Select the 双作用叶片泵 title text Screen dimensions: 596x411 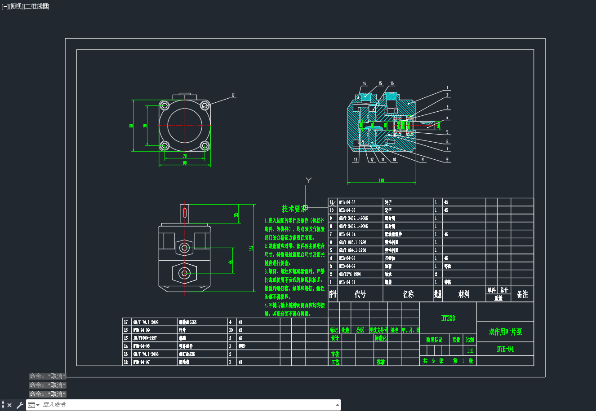(505, 332)
